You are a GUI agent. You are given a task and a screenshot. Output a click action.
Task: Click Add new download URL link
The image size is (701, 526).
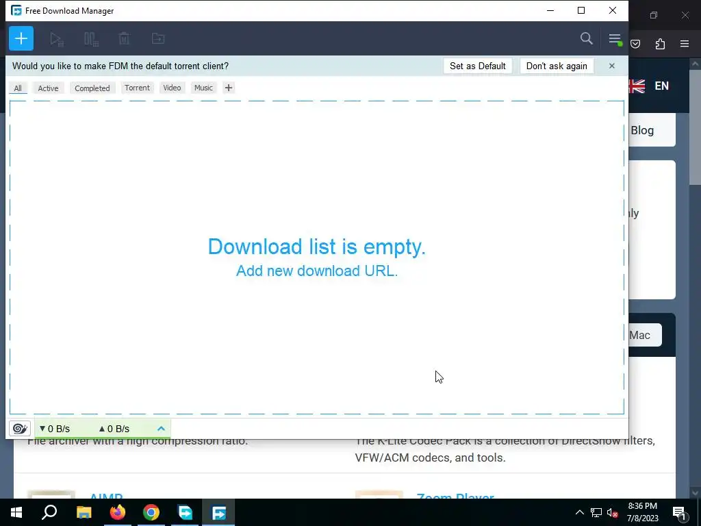tap(317, 271)
